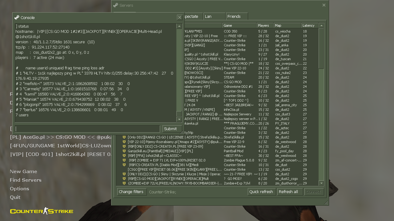Viewport: 394px width, 221px height.
Task: Sort servers by the Players column header
Action: [x=265, y=25]
